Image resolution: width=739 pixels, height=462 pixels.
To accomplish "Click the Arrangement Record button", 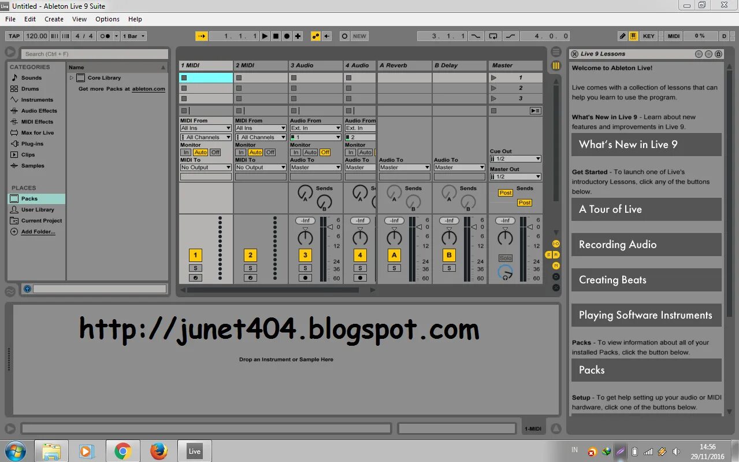I will click(x=287, y=36).
